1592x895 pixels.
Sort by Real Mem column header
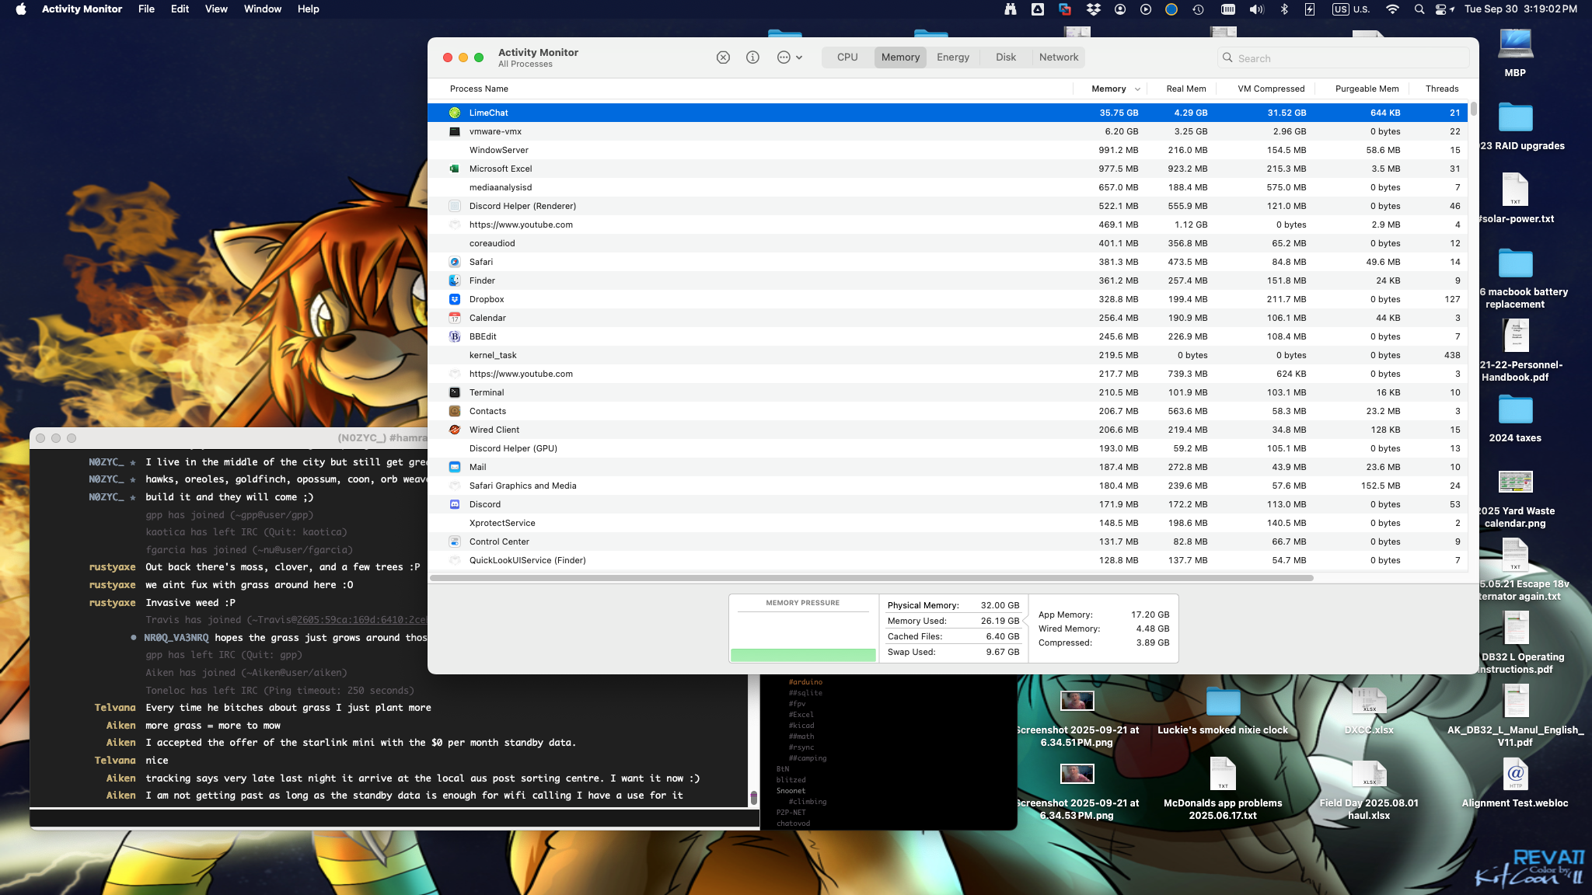tap(1185, 89)
